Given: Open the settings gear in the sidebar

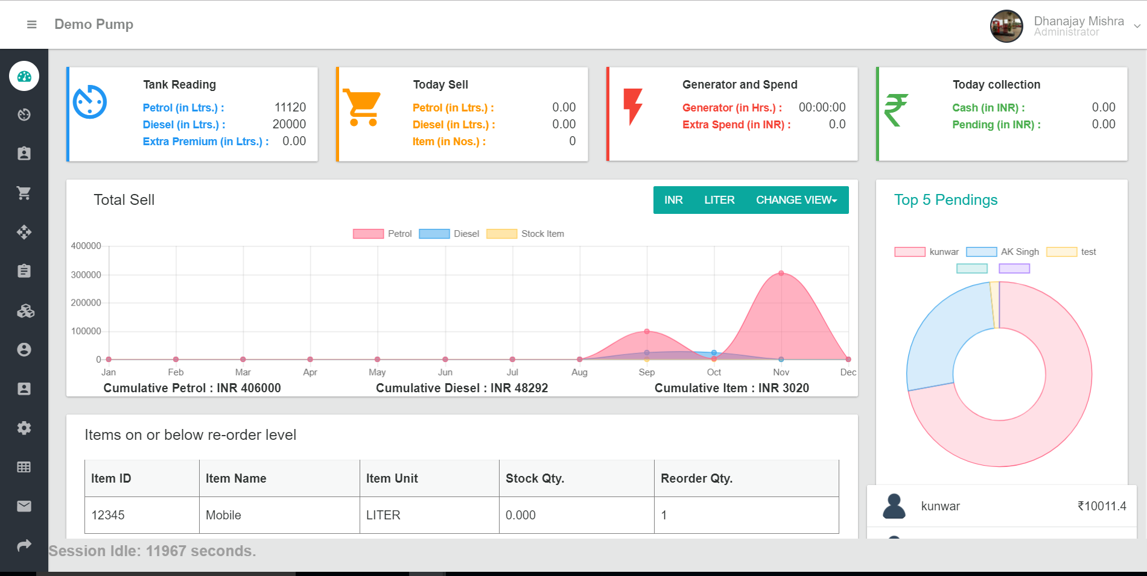Looking at the screenshot, I should [x=24, y=428].
